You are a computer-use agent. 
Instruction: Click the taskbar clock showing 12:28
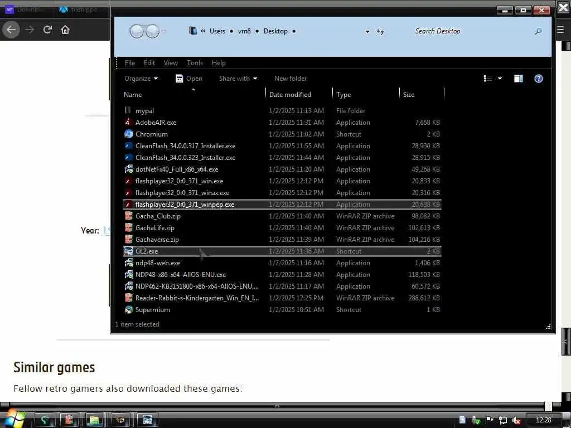(543, 420)
